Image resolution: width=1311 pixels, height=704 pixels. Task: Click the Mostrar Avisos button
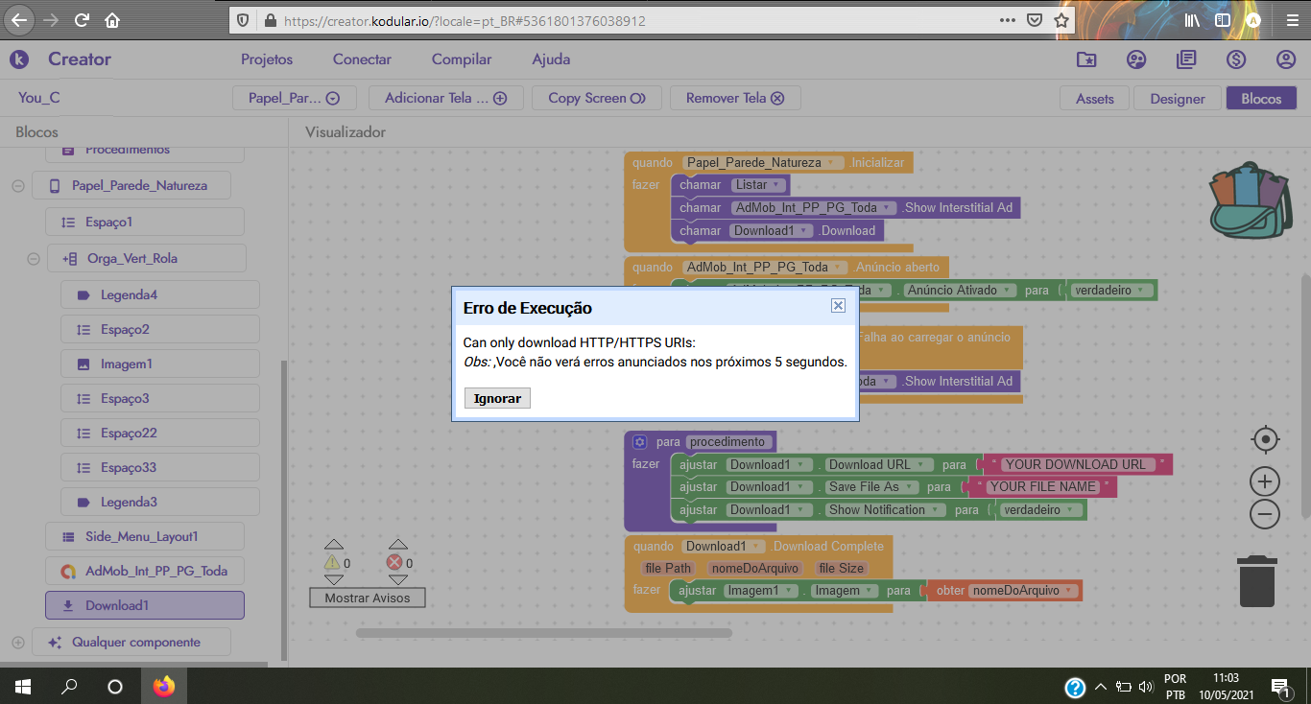tap(368, 598)
